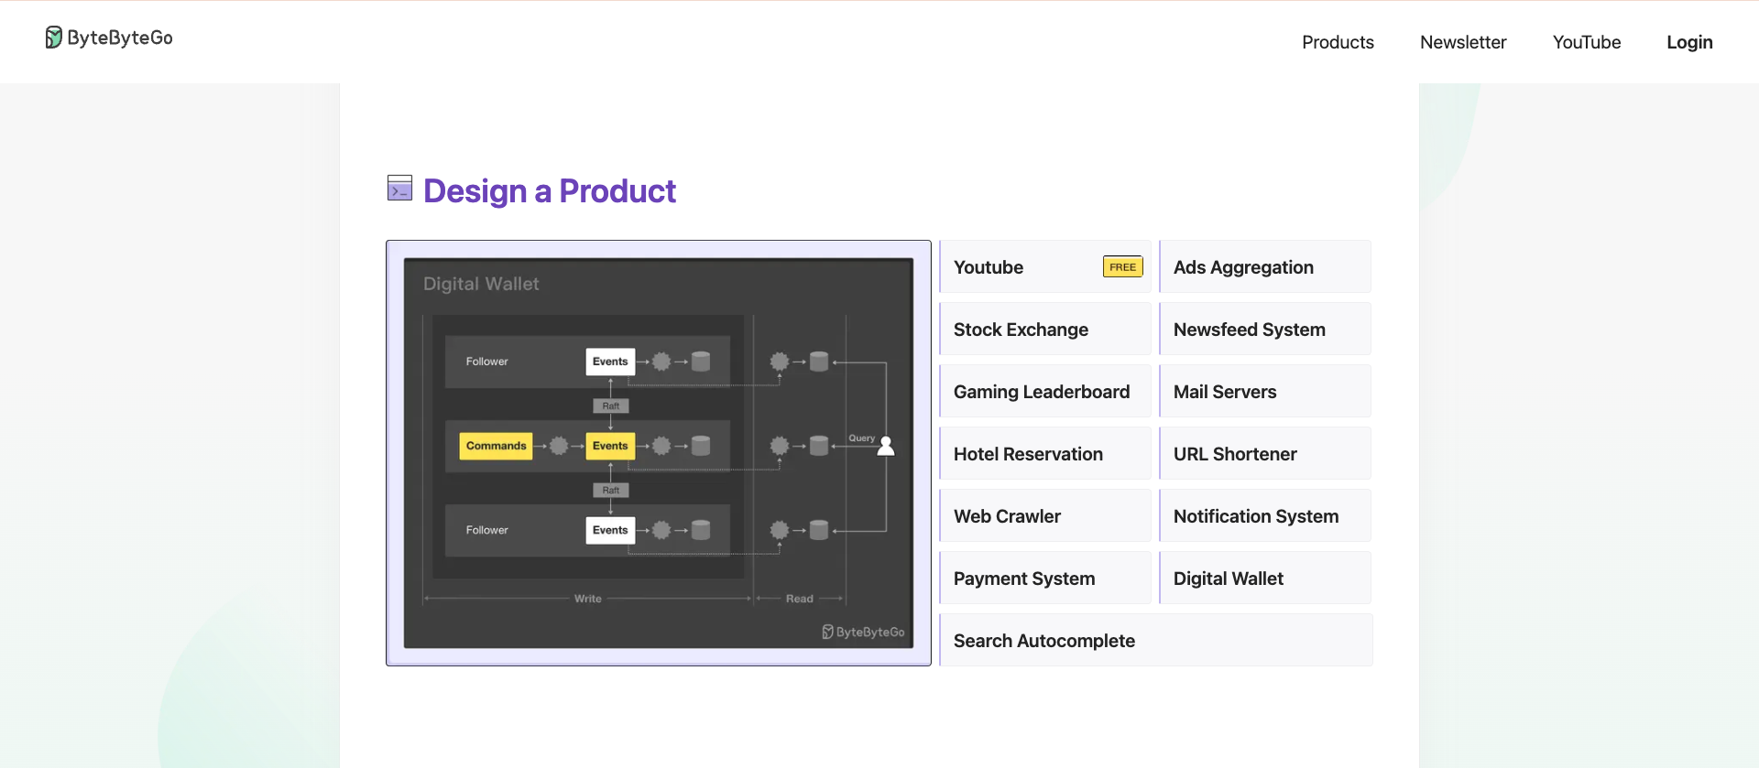
Task: Select the Notification System topic
Action: [1265, 516]
